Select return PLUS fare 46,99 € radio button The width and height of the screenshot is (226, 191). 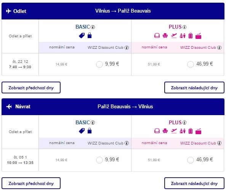191,160
